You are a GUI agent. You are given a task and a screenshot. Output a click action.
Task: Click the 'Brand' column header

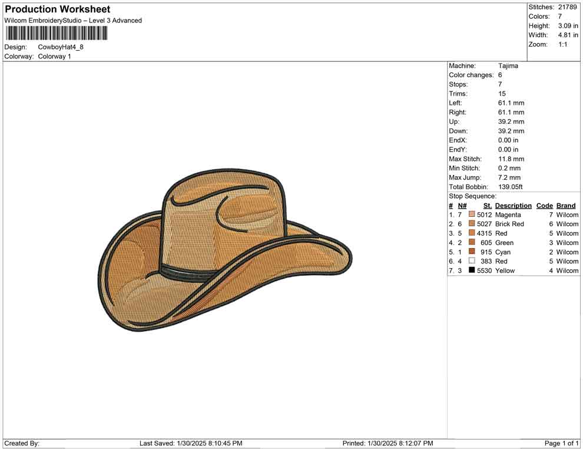coord(566,206)
